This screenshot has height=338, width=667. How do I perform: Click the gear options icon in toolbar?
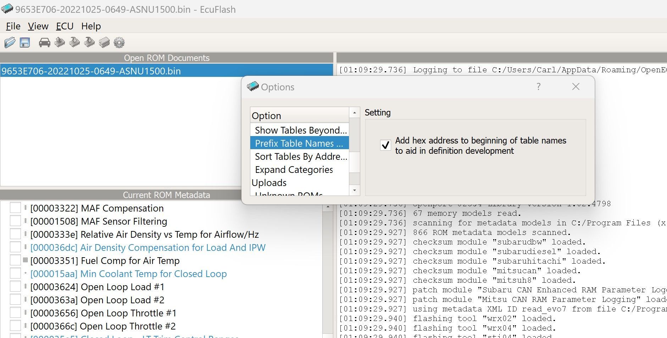coord(119,43)
